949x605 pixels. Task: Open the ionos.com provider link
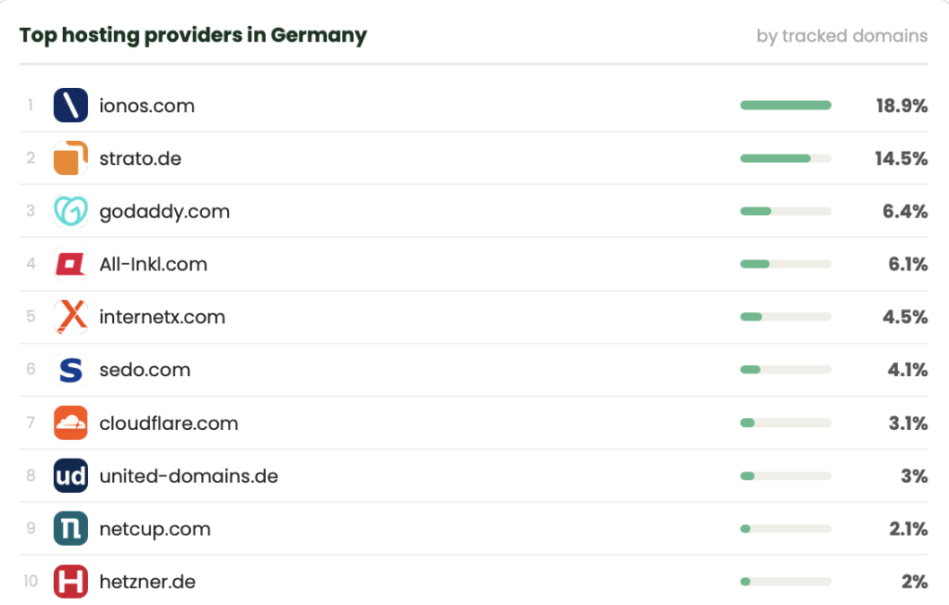tap(147, 106)
